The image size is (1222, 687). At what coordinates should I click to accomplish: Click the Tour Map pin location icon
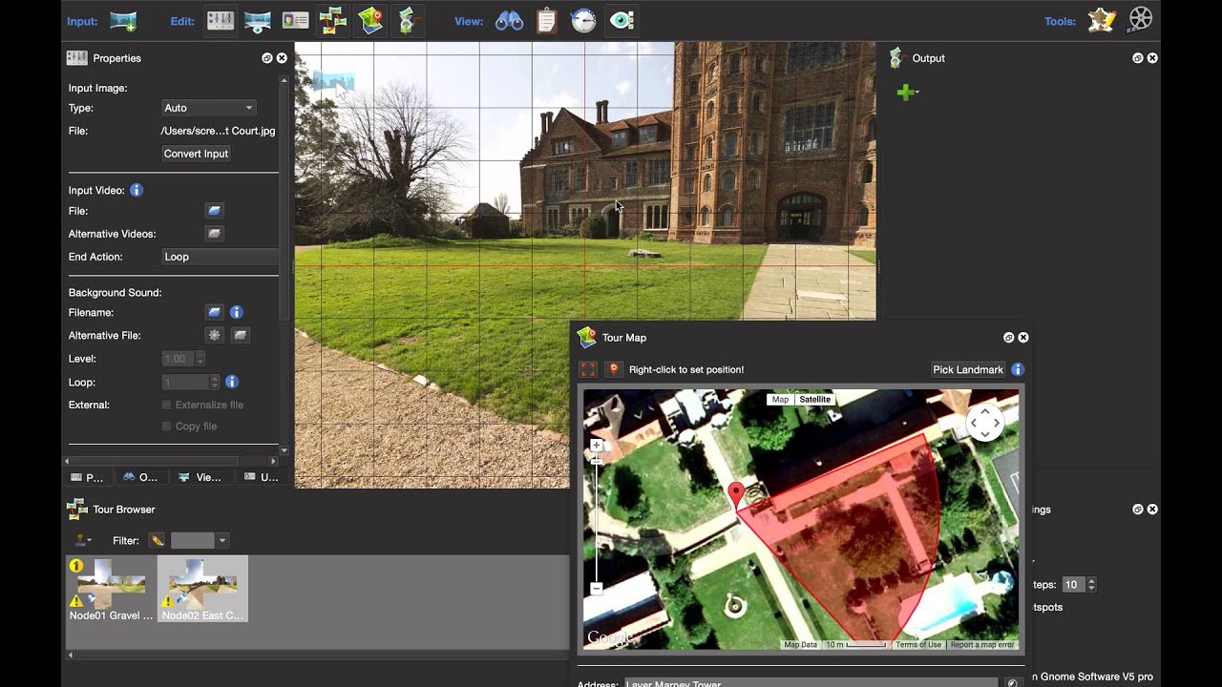(613, 369)
